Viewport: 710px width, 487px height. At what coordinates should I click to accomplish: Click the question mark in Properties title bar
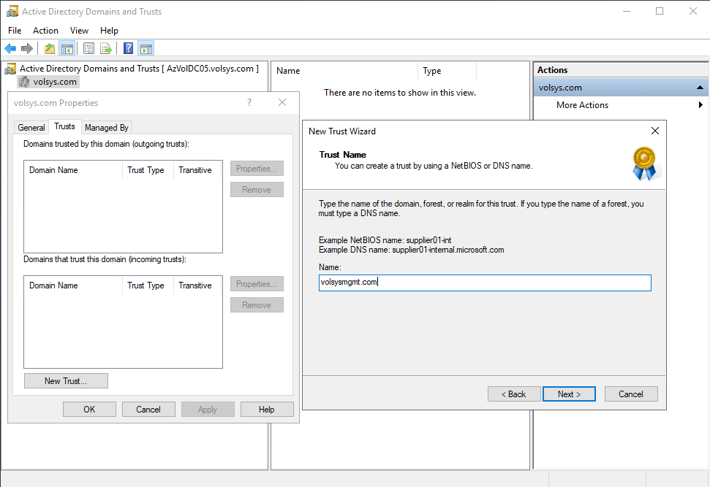point(249,103)
